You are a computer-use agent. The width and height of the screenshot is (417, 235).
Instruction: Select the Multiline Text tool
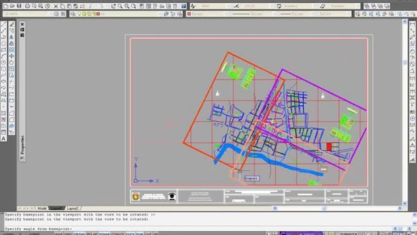[3, 139]
